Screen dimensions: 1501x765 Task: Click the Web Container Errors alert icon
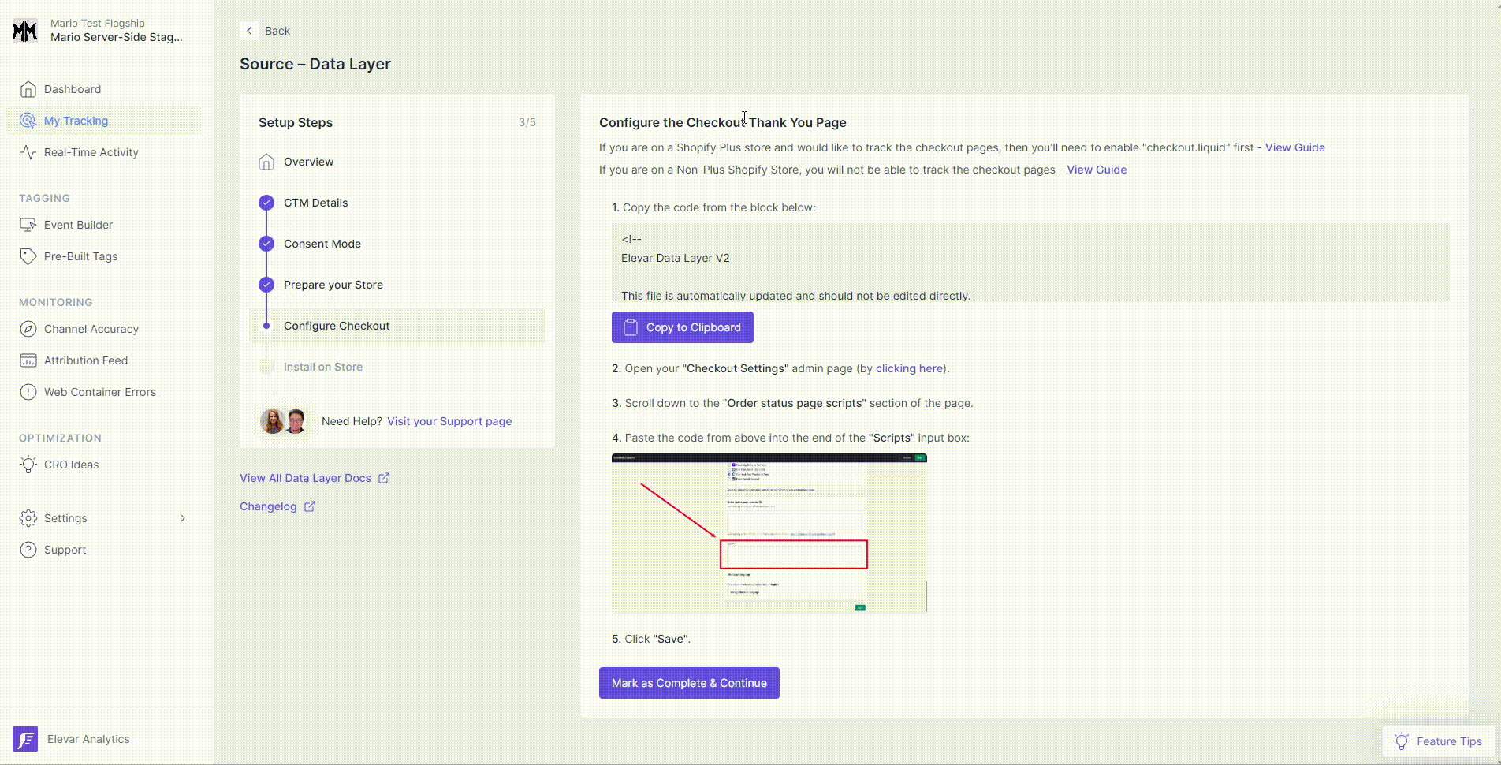pyautogui.click(x=28, y=392)
